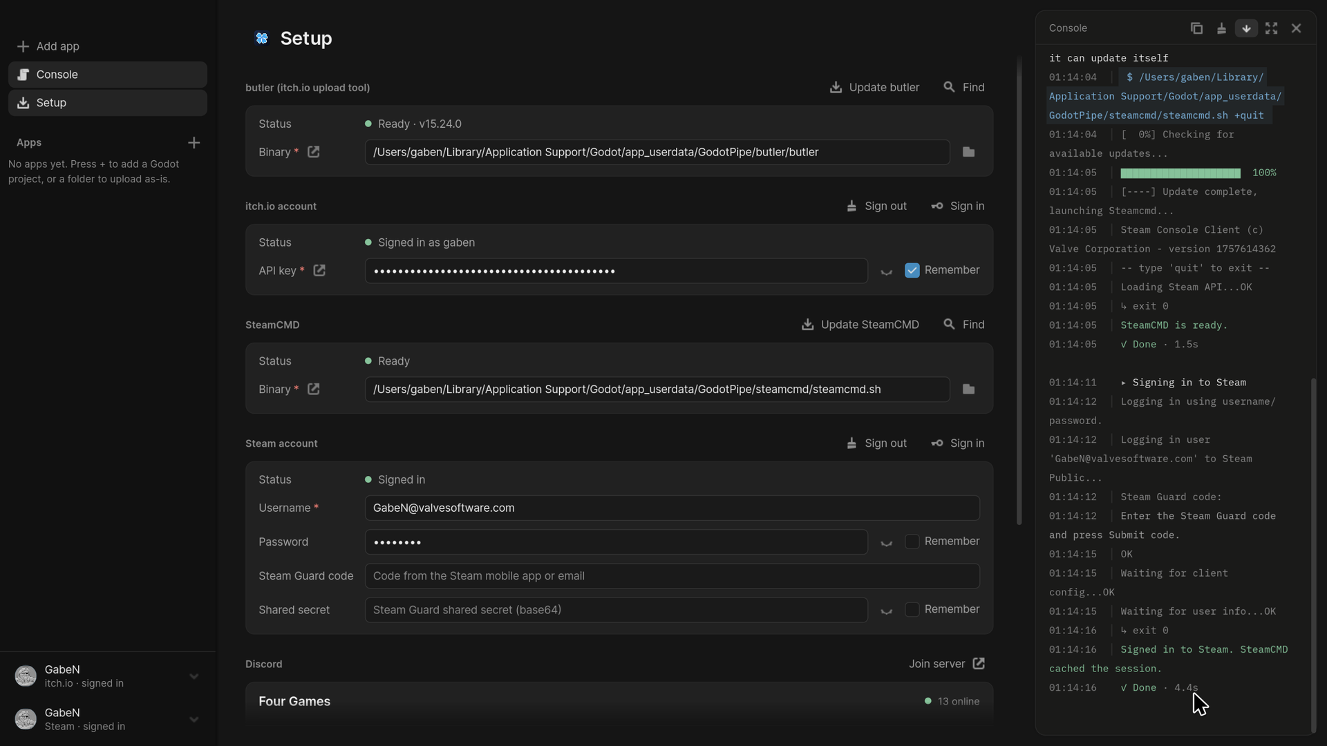Click GabeN Steam avatar
Image resolution: width=1327 pixels, height=746 pixels.
[x=26, y=719]
